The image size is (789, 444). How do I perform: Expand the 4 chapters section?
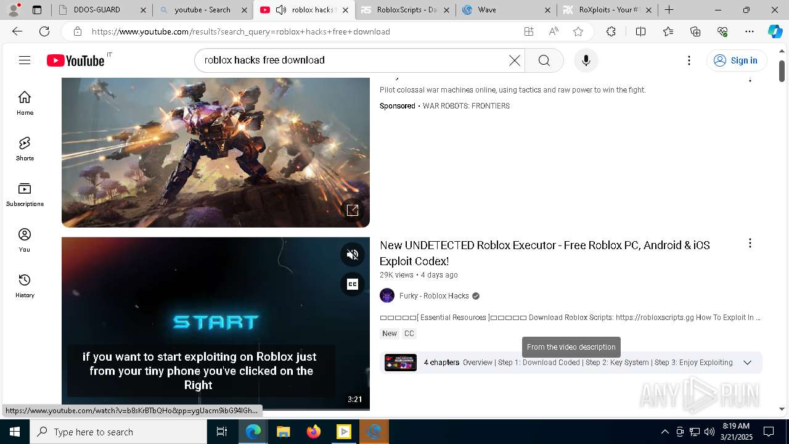747,363
